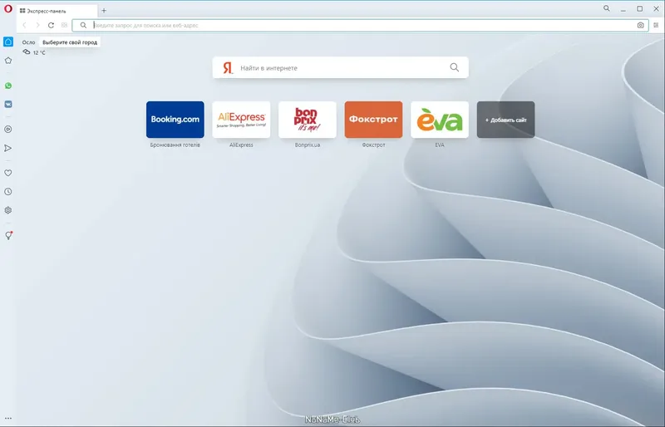Click the Добавить сайт button
Screen dimensions: 665x427
tap(506, 120)
